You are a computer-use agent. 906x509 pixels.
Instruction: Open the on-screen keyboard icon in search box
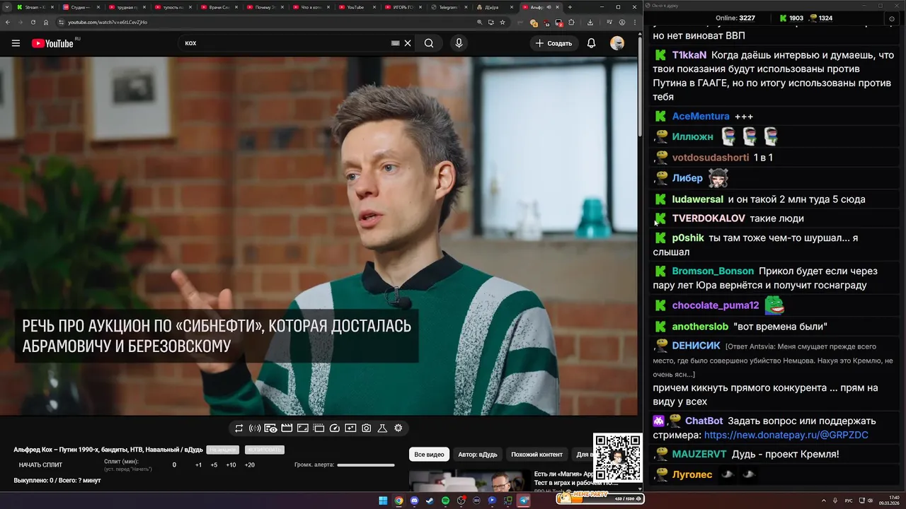click(396, 43)
